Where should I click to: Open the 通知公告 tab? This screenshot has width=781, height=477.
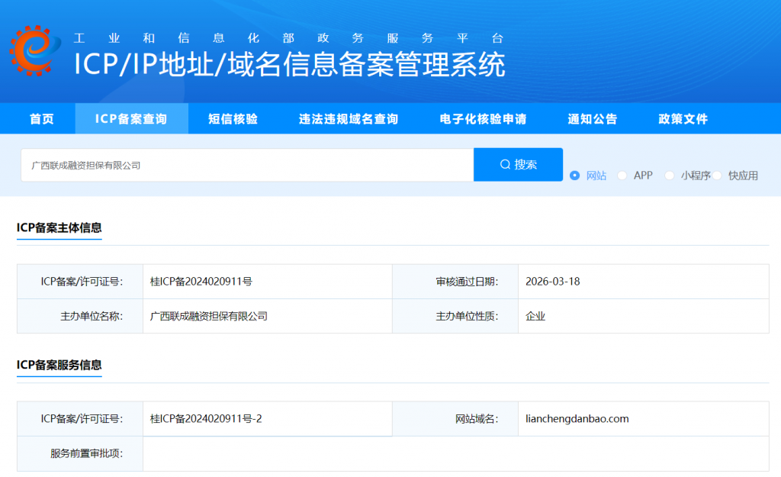tap(593, 118)
